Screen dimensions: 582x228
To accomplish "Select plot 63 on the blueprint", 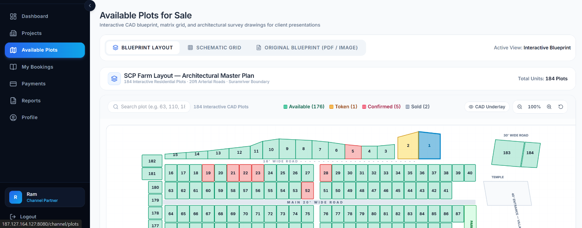I will (x=171, y=191).
